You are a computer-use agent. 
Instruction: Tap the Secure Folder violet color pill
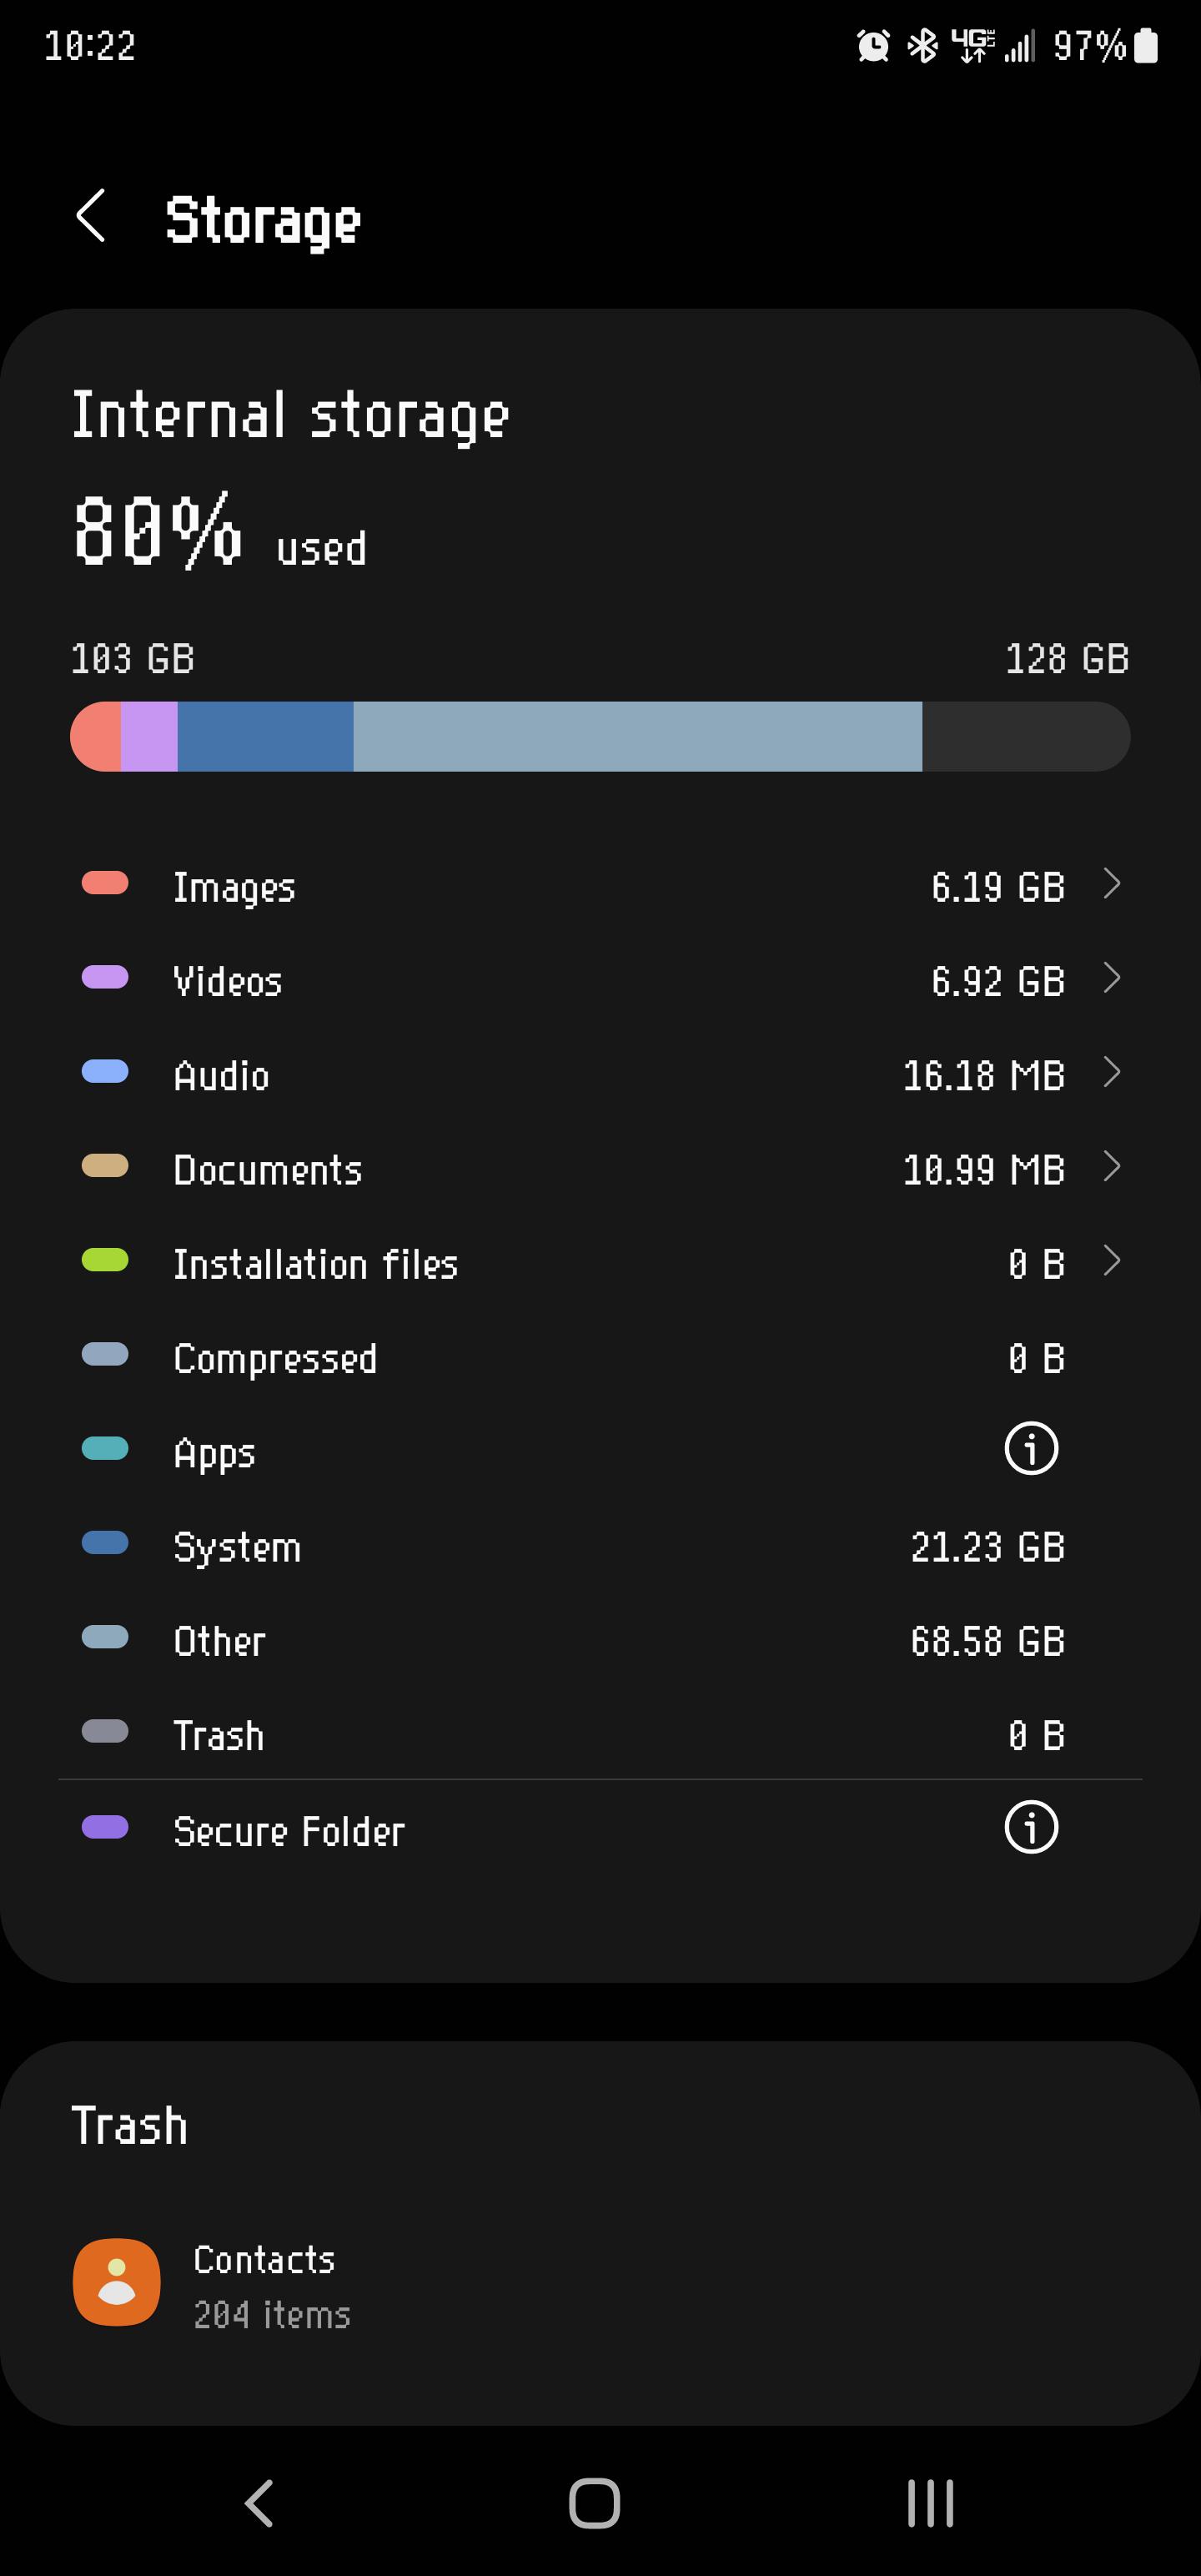tap(105, 1827)
